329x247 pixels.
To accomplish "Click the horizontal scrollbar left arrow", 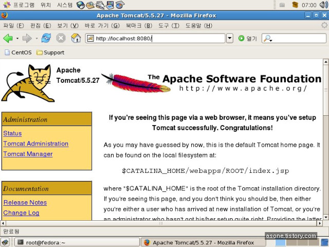I will (3, 223).
